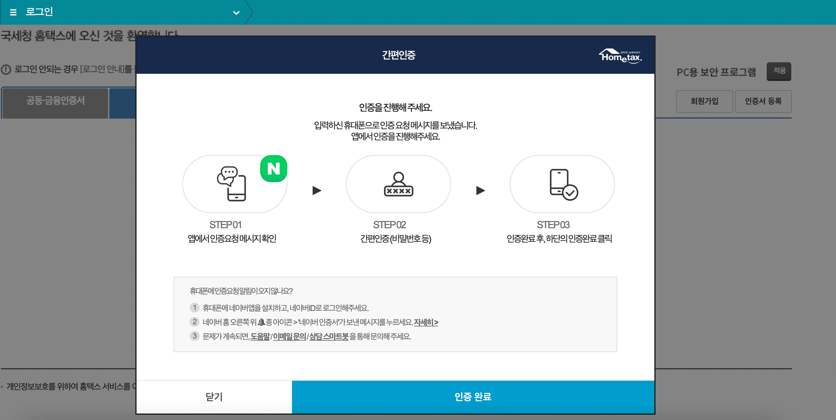Screen dimensions: 836x420
Task: Click the 이메일 문의 link
Action: [289, 336]
